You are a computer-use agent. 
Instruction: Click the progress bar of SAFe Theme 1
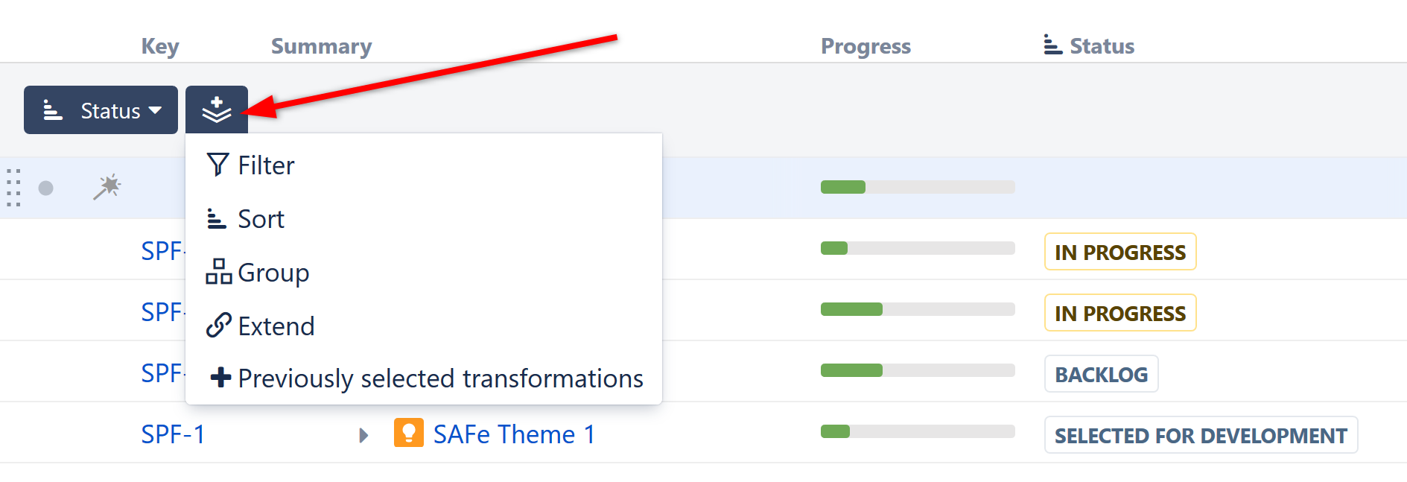click(917, 431)
